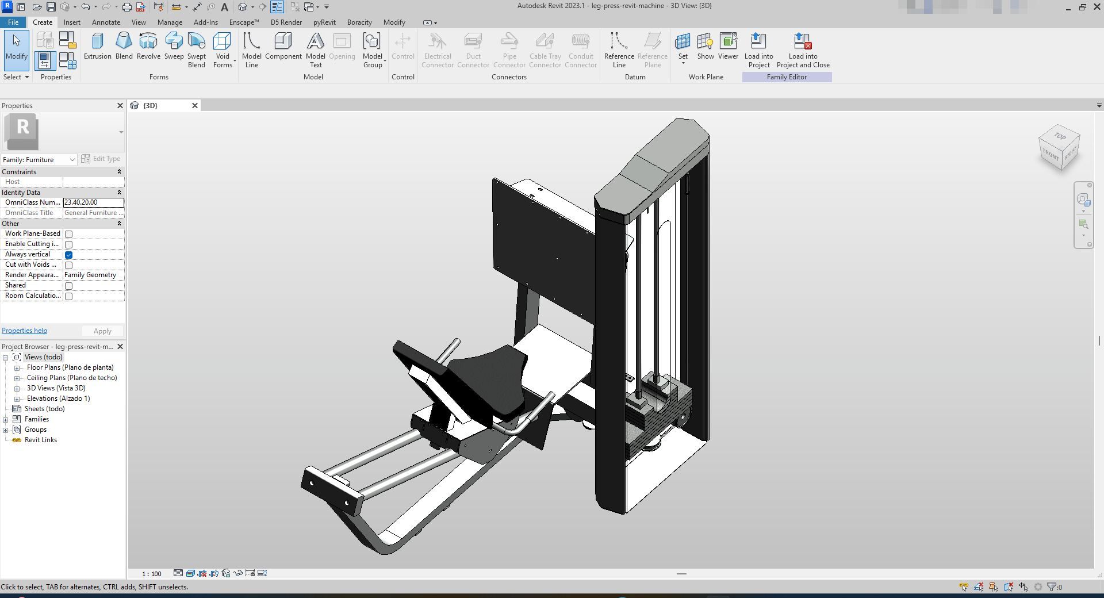Toggle Cut with Voids checkbox

pyautogui.click(x=68, y=265)
